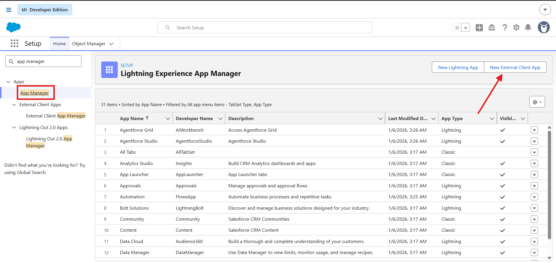Screen dimensions: 556x263
Task: Click the FlowsApp developer name cell
Action: (186, 197)
